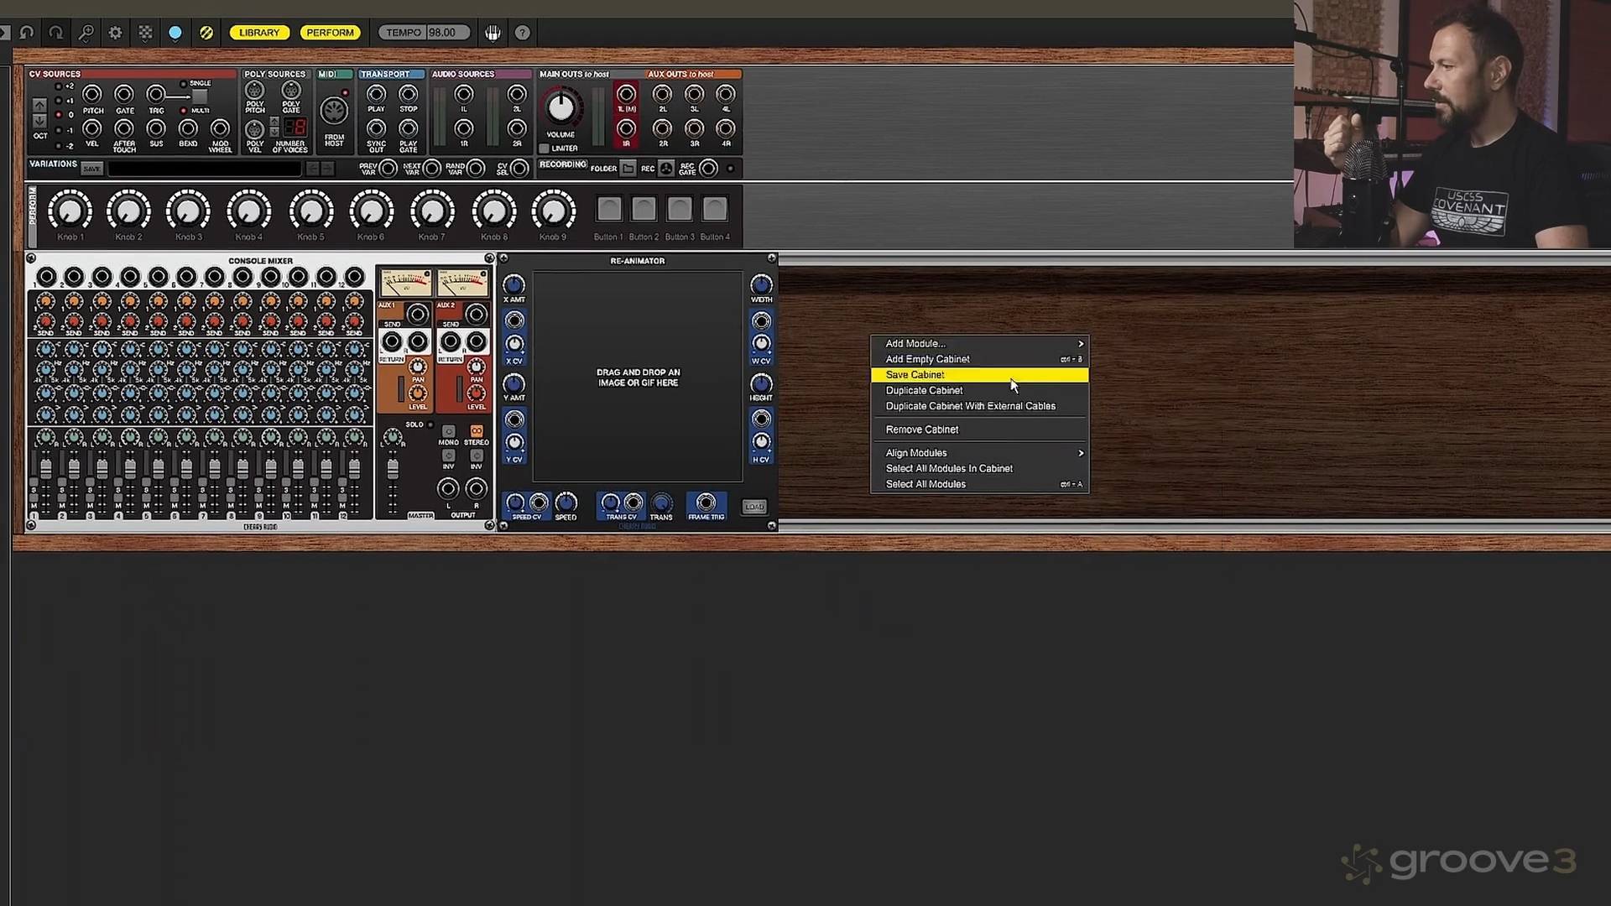
Task: Choose Save Cabinet from context menu
Action: (x=915, y=375)
